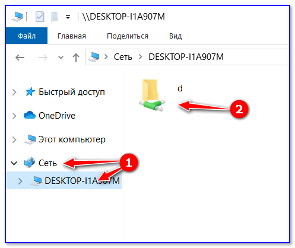Go back with the left arrow

coord(20,58)
